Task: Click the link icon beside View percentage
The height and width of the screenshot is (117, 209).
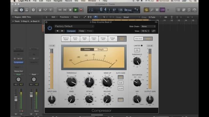Action: 153,31
